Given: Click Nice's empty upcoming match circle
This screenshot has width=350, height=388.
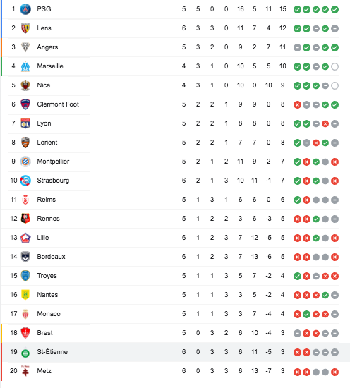Looking at the screenshot, I should [x=334, y=85].
